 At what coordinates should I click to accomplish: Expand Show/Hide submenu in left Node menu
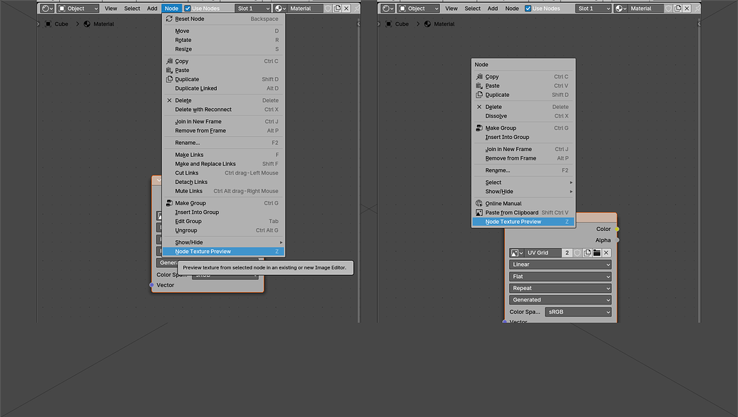[223, 242]
